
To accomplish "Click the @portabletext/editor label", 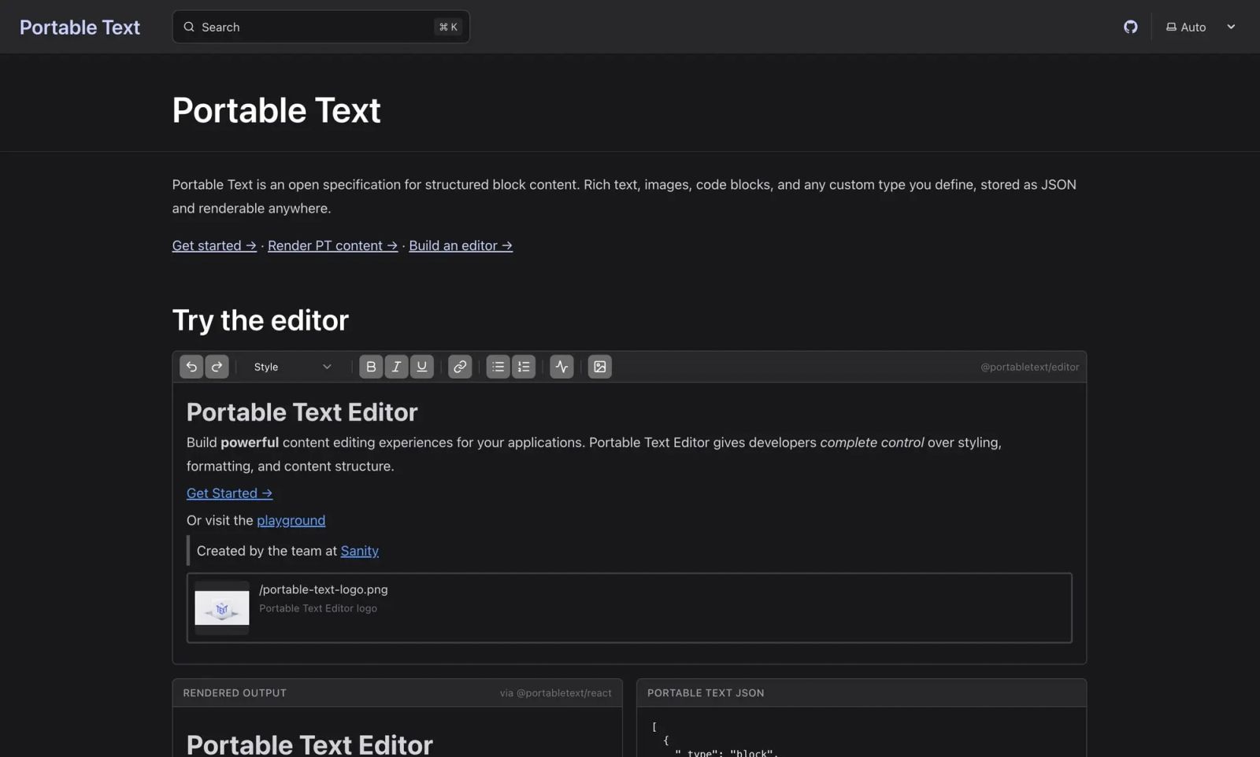I will click(1029, 367).
